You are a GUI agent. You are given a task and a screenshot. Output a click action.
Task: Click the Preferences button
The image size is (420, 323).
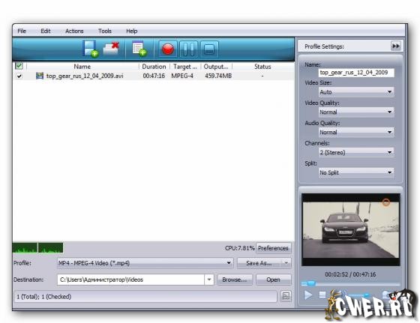(x=273, y=248)
